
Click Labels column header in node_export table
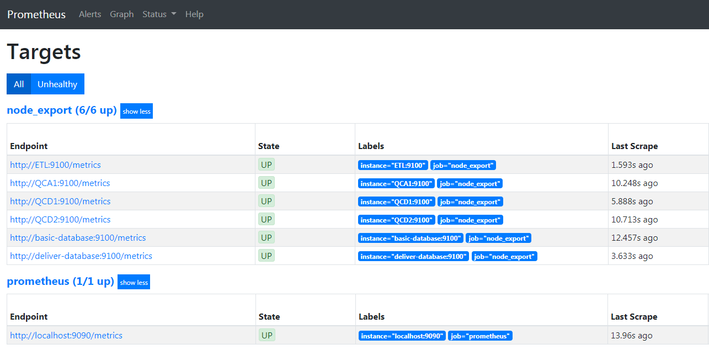(x=371, y=146)
